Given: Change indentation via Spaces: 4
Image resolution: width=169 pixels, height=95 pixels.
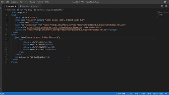Looking at the screenshot, I should (x=130, y=94).
